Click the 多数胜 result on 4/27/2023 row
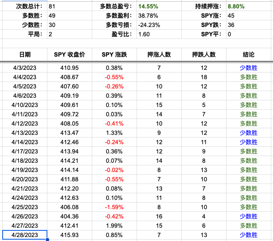The width and height of the screenshot is (273, 241). tap(249, 226)
